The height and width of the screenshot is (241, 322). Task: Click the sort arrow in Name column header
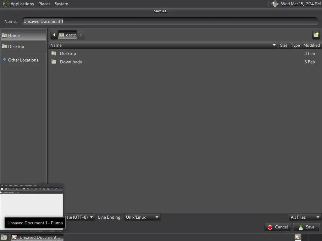(x=274, y=45)
